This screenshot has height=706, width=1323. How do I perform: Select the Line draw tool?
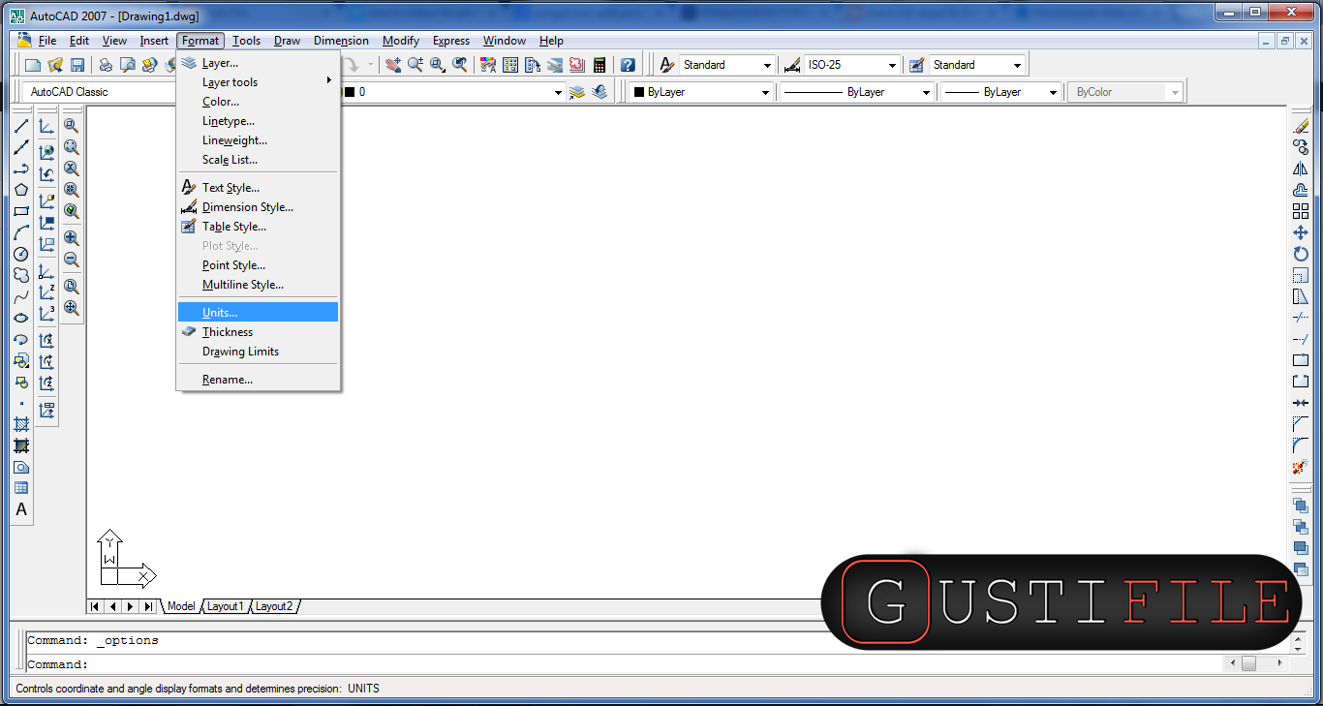pos(21,126)
